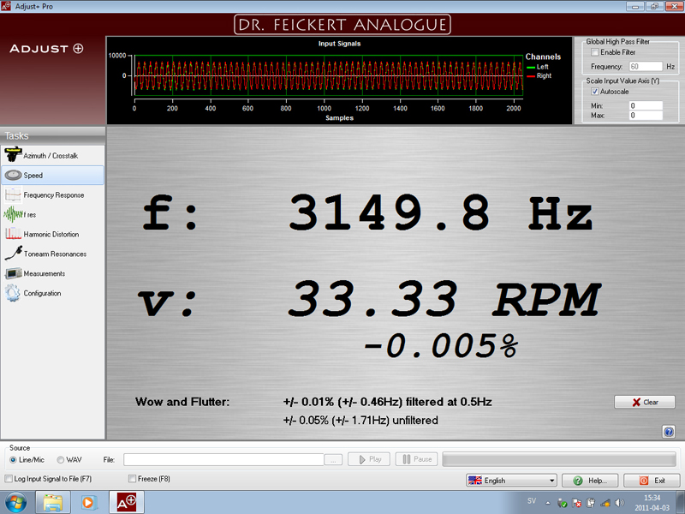685x514 pixels.
Task: Open the Configuration gear task
Action: tap(14, 294)
